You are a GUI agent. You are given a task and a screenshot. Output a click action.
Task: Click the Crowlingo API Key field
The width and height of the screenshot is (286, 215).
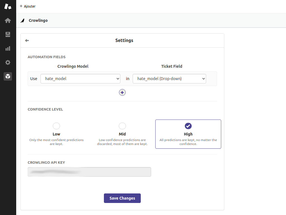89,172
